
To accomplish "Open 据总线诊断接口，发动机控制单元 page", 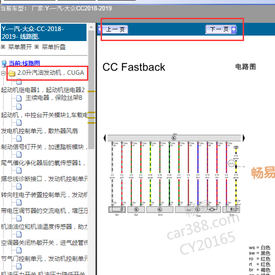I will tap(44, 179).
